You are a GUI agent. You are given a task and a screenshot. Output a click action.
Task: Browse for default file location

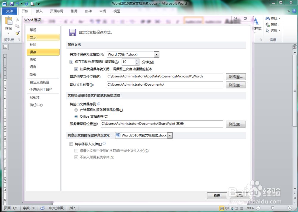point(236,85)
